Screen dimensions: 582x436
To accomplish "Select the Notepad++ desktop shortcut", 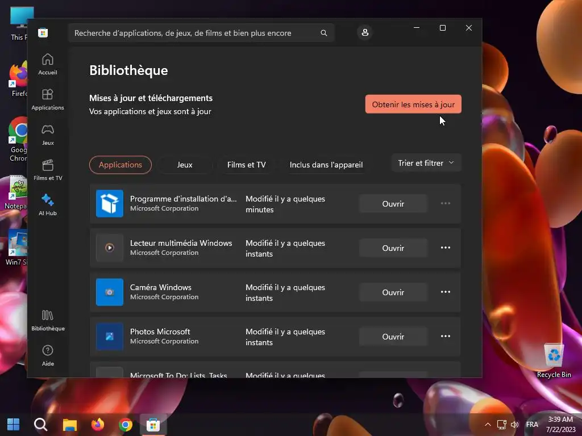I will (x=15, y=192).
